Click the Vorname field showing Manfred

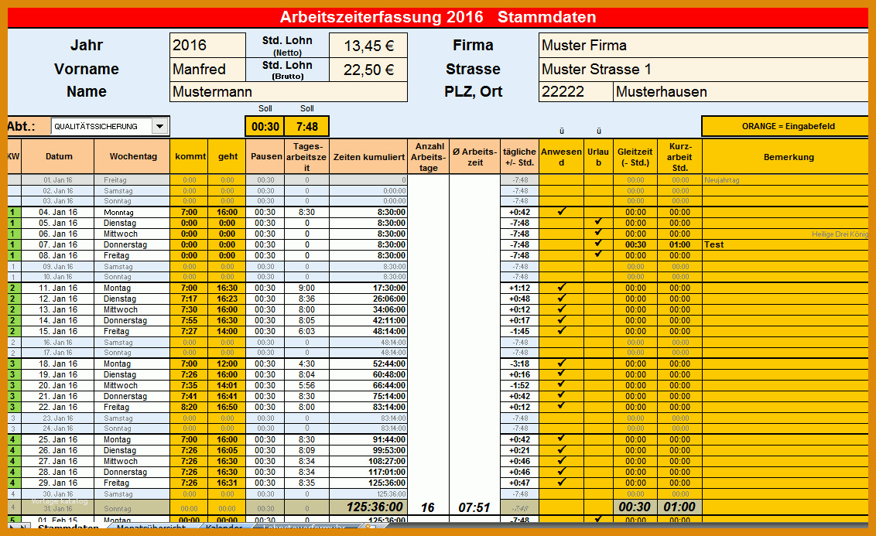207,69
